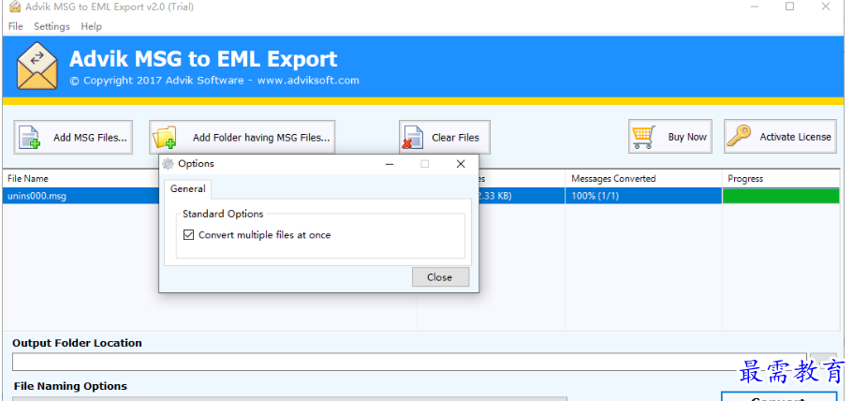This screenshot has width=853, height=401.
Task: Close the Options dialog via X icon
Action: [461, 164]
